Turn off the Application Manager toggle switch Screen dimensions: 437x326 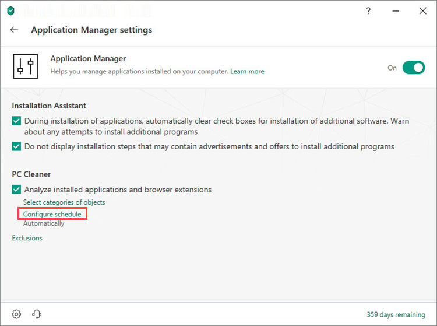[414, 68]
